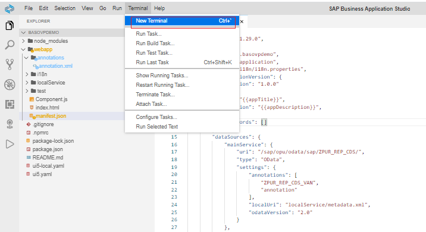
Task: Close the open editor tab
Action: click(242, 21)
